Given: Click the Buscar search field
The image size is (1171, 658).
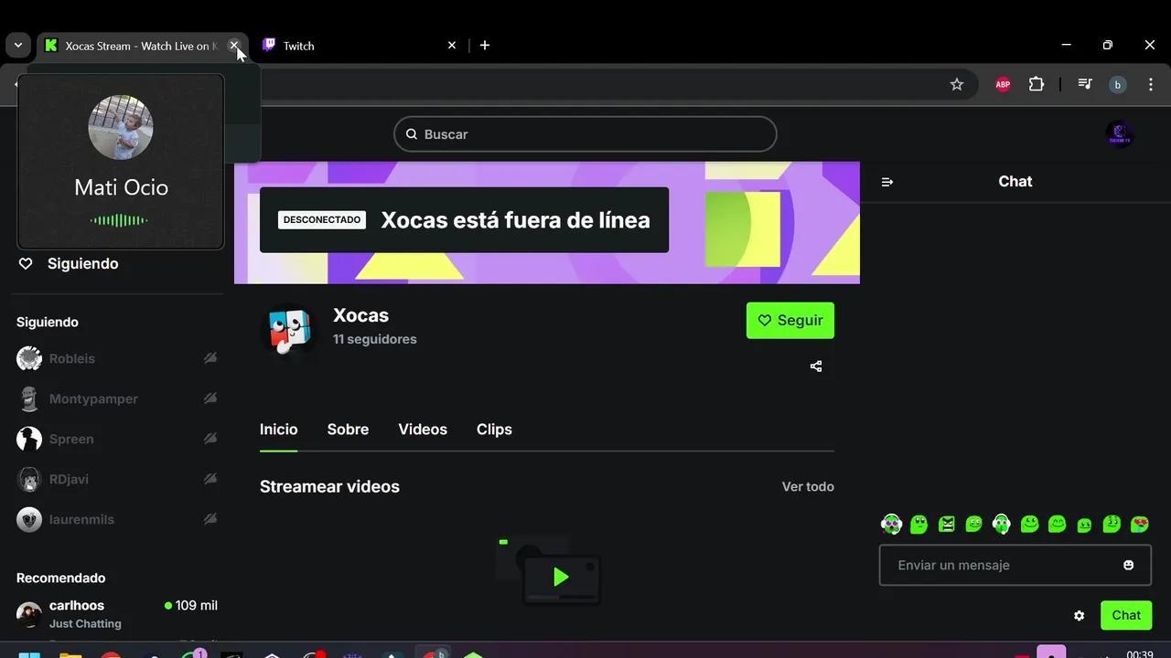Looking at the screenshot, I should [x=585, y=134].
